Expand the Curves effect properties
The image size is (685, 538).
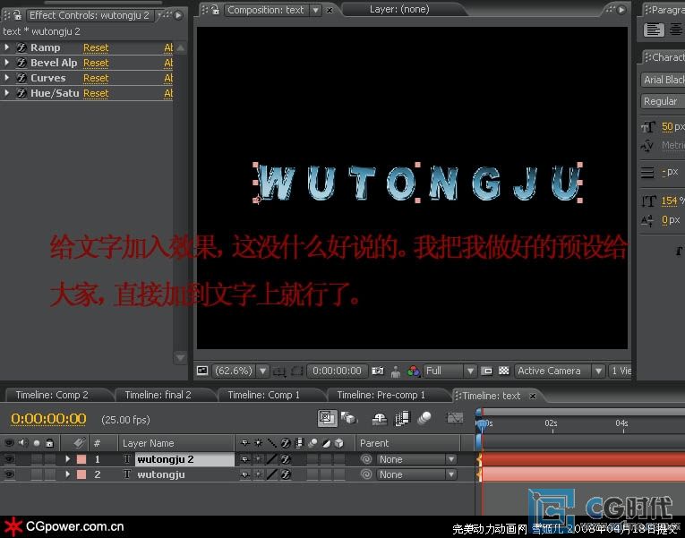(7, 77)
